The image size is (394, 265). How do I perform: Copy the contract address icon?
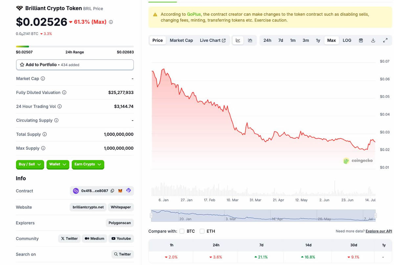click(112, 191)
